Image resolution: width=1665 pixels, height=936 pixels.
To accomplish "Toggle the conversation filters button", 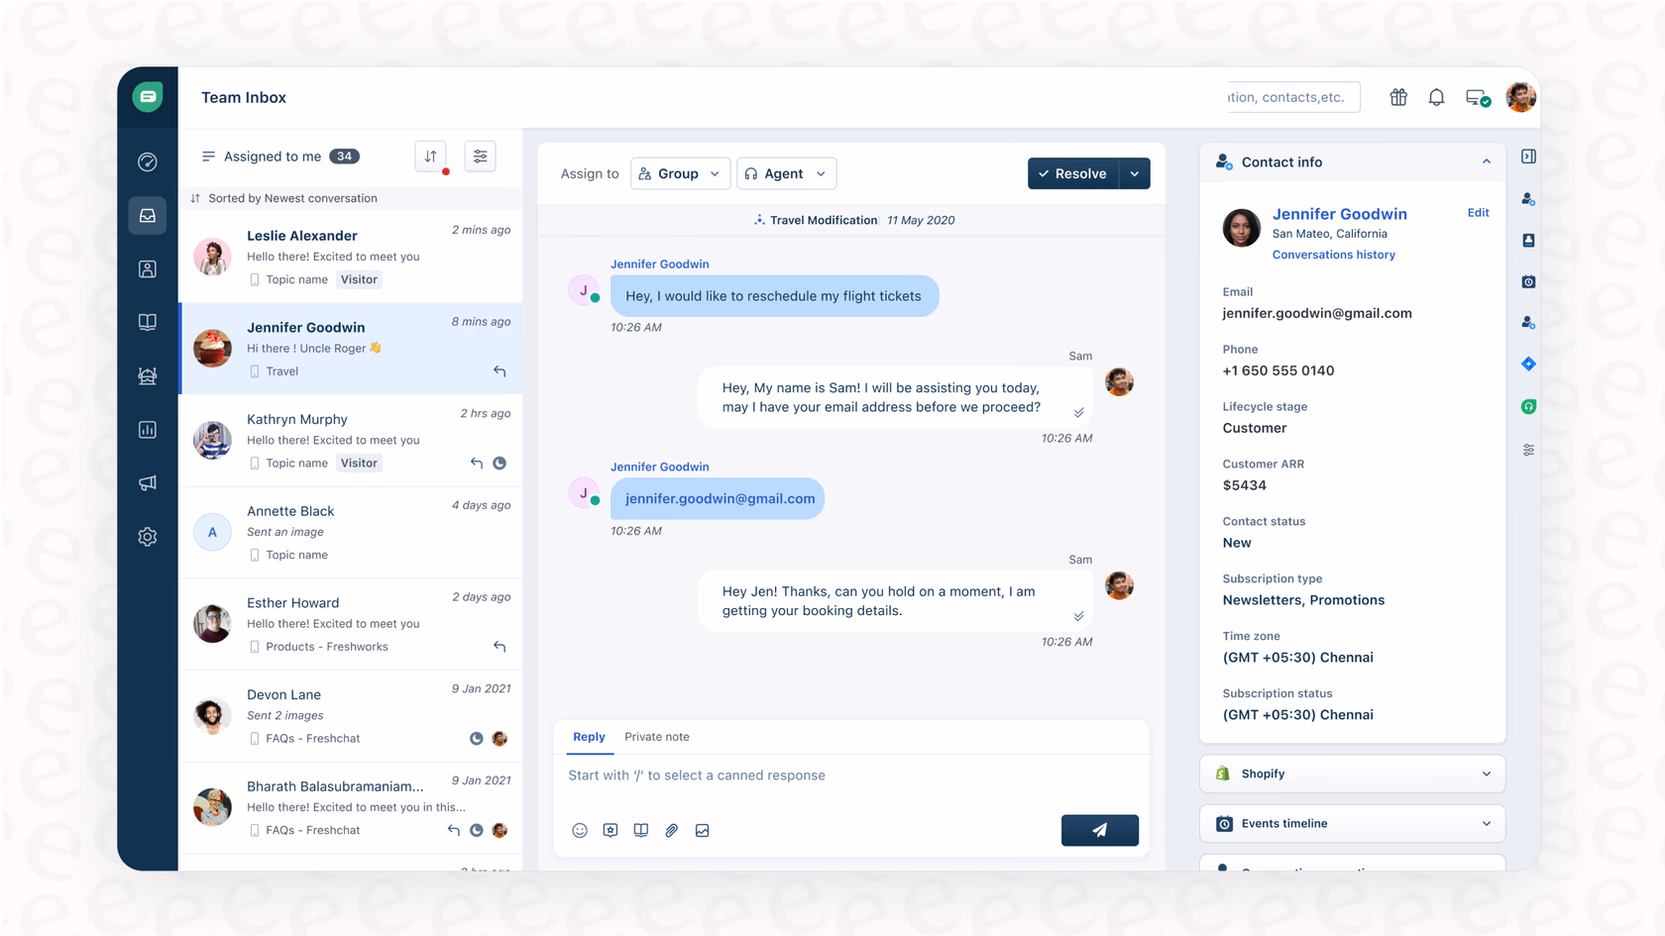I will pyautogui.click(x=481, y=156).
